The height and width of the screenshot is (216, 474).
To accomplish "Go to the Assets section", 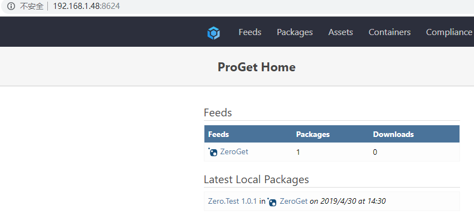I will tap(341, 32).
